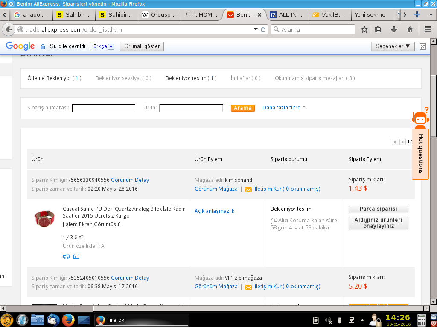Viewport: 437px width, 327px height.
Task: Click the Parca siparisi button
Action: pyautogui.click(x=378, y=209)
